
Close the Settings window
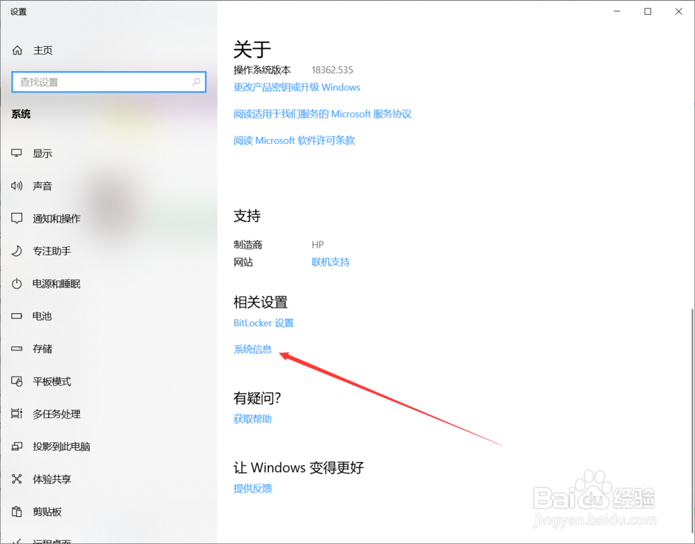678,12
